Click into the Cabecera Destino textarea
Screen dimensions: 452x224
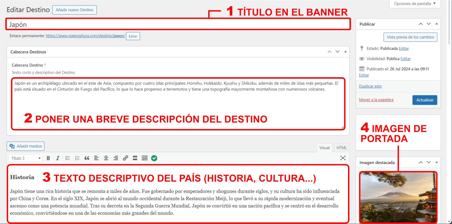(x=178, y=104)
